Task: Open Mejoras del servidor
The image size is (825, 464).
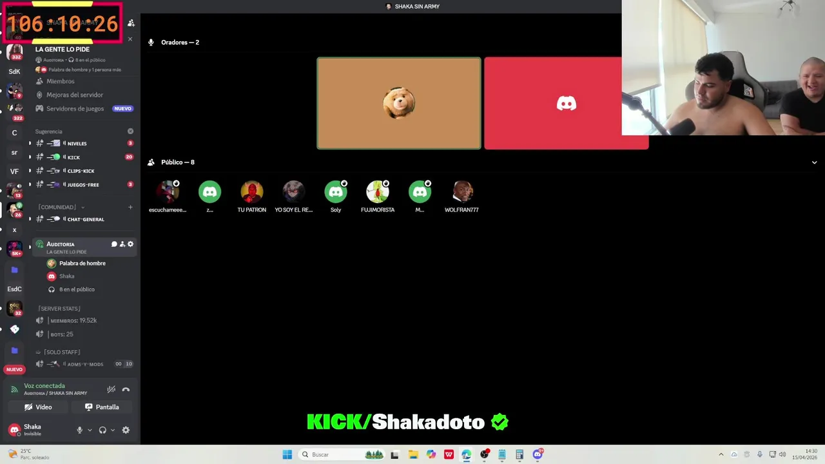Action: (84, 95)
